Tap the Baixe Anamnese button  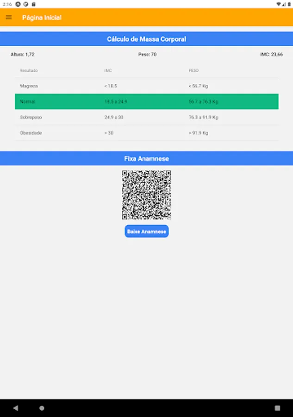tap(147, 231)
